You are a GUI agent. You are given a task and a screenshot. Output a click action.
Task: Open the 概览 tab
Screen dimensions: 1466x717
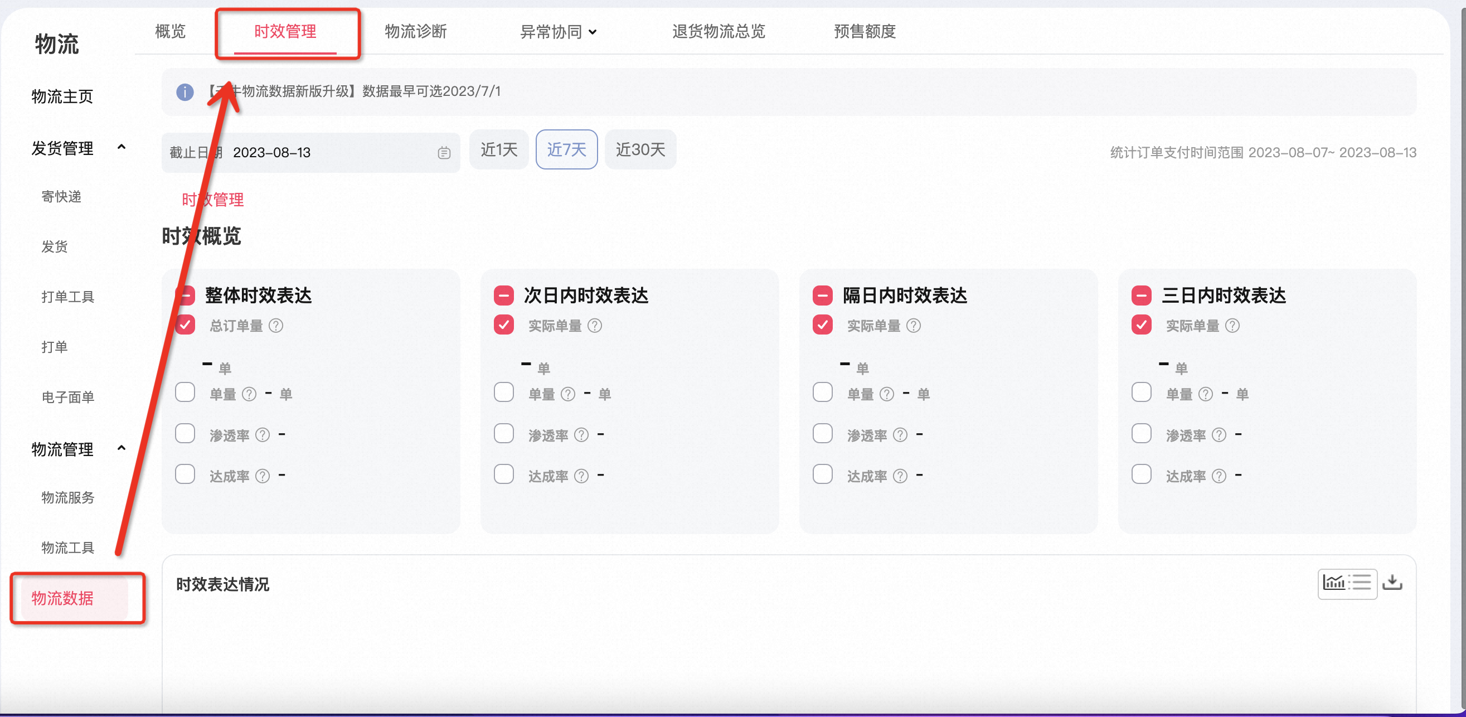coord(170,31)
